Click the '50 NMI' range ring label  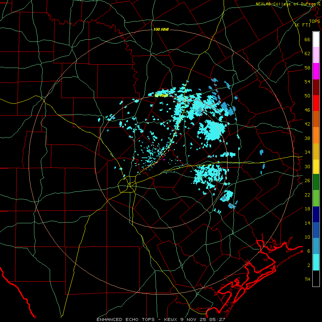point(161,96)
